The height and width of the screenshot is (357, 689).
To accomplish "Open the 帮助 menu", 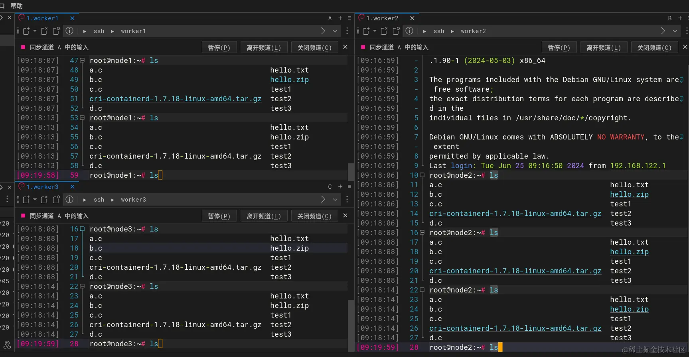I will (17, 6).
